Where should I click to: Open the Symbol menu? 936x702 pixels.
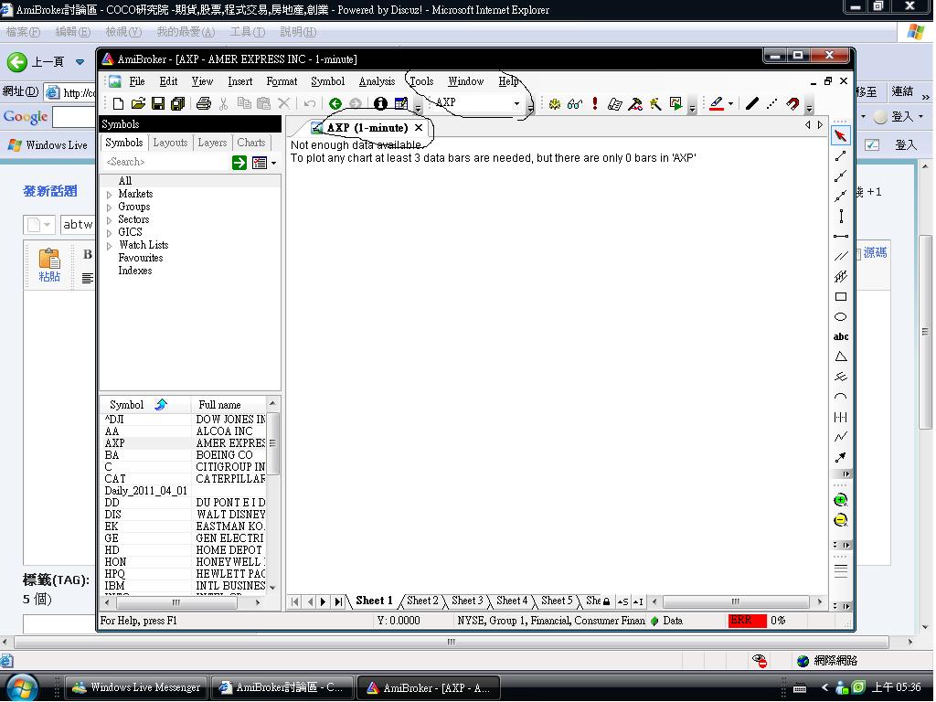pos(328,81)
